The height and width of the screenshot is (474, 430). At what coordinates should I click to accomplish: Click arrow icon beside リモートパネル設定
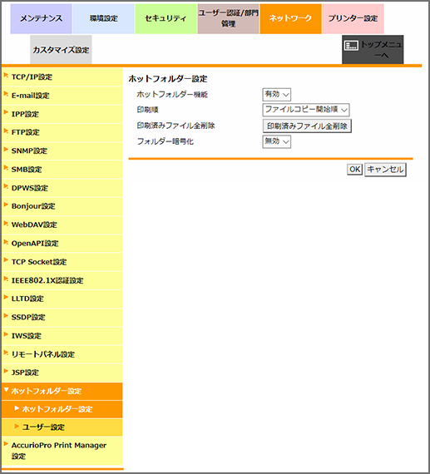(x=6, y=353)
